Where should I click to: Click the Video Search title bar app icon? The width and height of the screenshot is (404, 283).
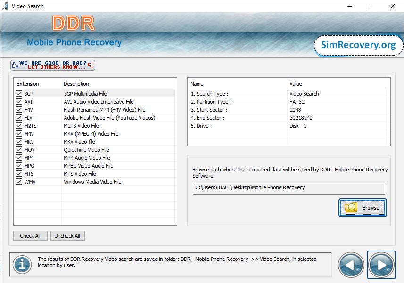[5, 6]
